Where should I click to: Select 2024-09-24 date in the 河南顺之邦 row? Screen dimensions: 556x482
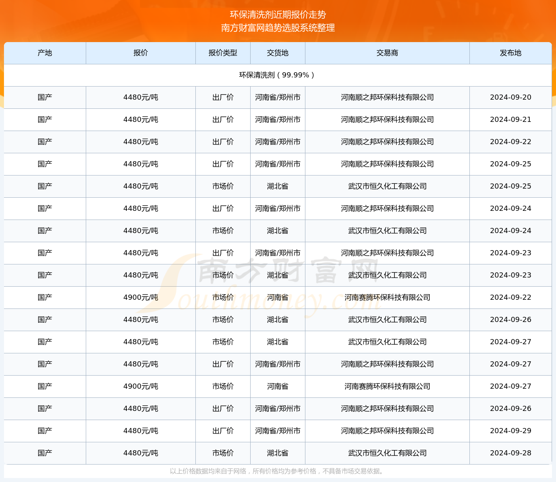(x=510, y=208)
